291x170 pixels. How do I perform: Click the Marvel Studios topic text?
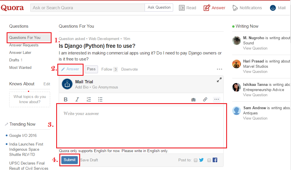tap(256, 67)
